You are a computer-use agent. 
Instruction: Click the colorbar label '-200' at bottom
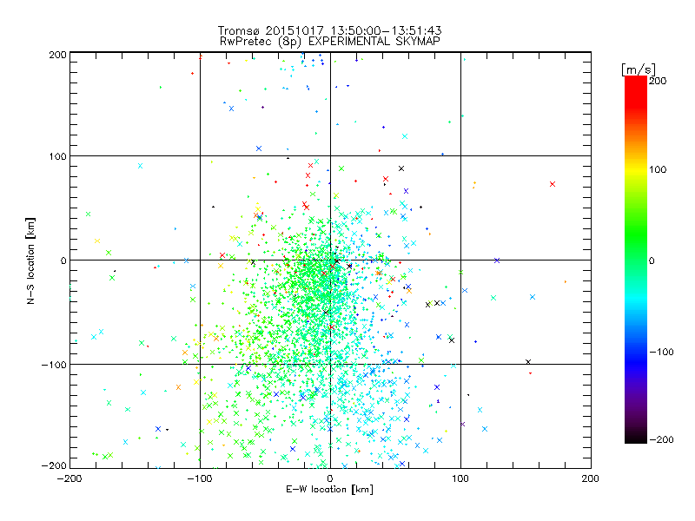click(x=661, y=439)
